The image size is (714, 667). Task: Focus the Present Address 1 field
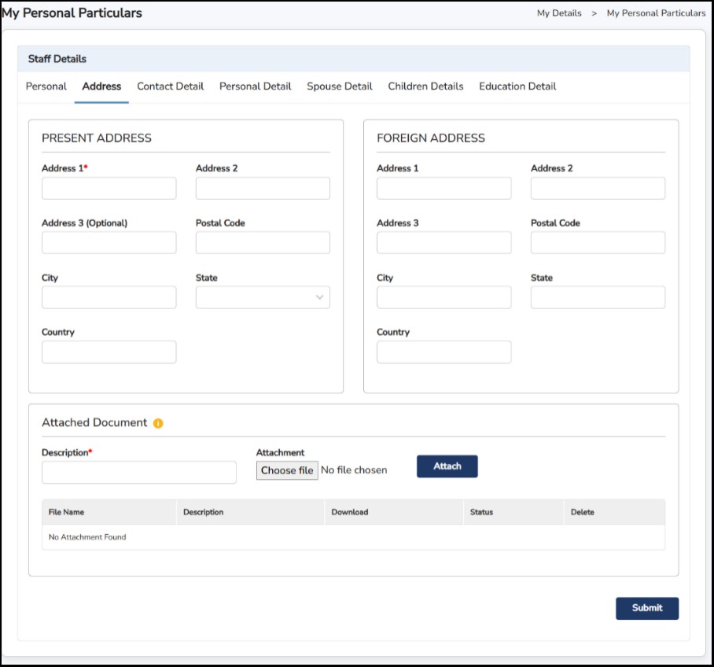pos(109,189)
